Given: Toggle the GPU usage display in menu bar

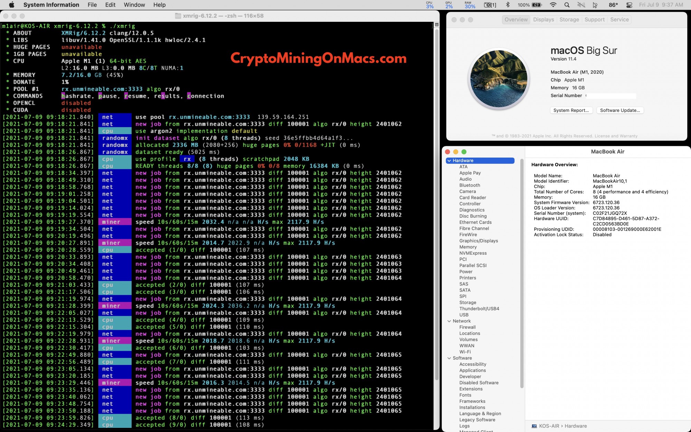Looking at the screenshot, I should [447, 5].
